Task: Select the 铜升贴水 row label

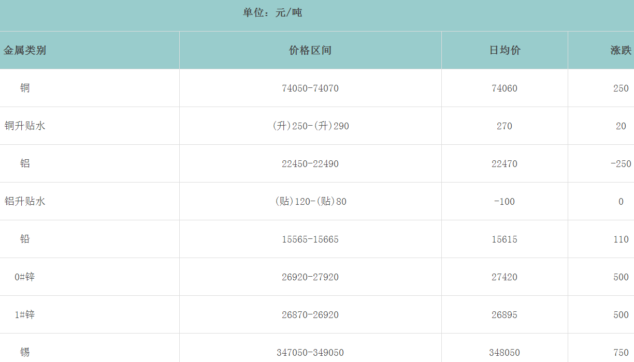Action: pyautogui.click(x=25, y=126)
